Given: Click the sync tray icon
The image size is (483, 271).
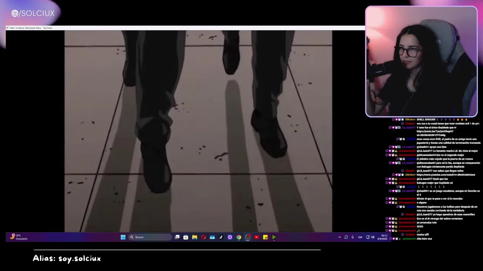Looking at the screenshot, I should (x=346, y=237).
